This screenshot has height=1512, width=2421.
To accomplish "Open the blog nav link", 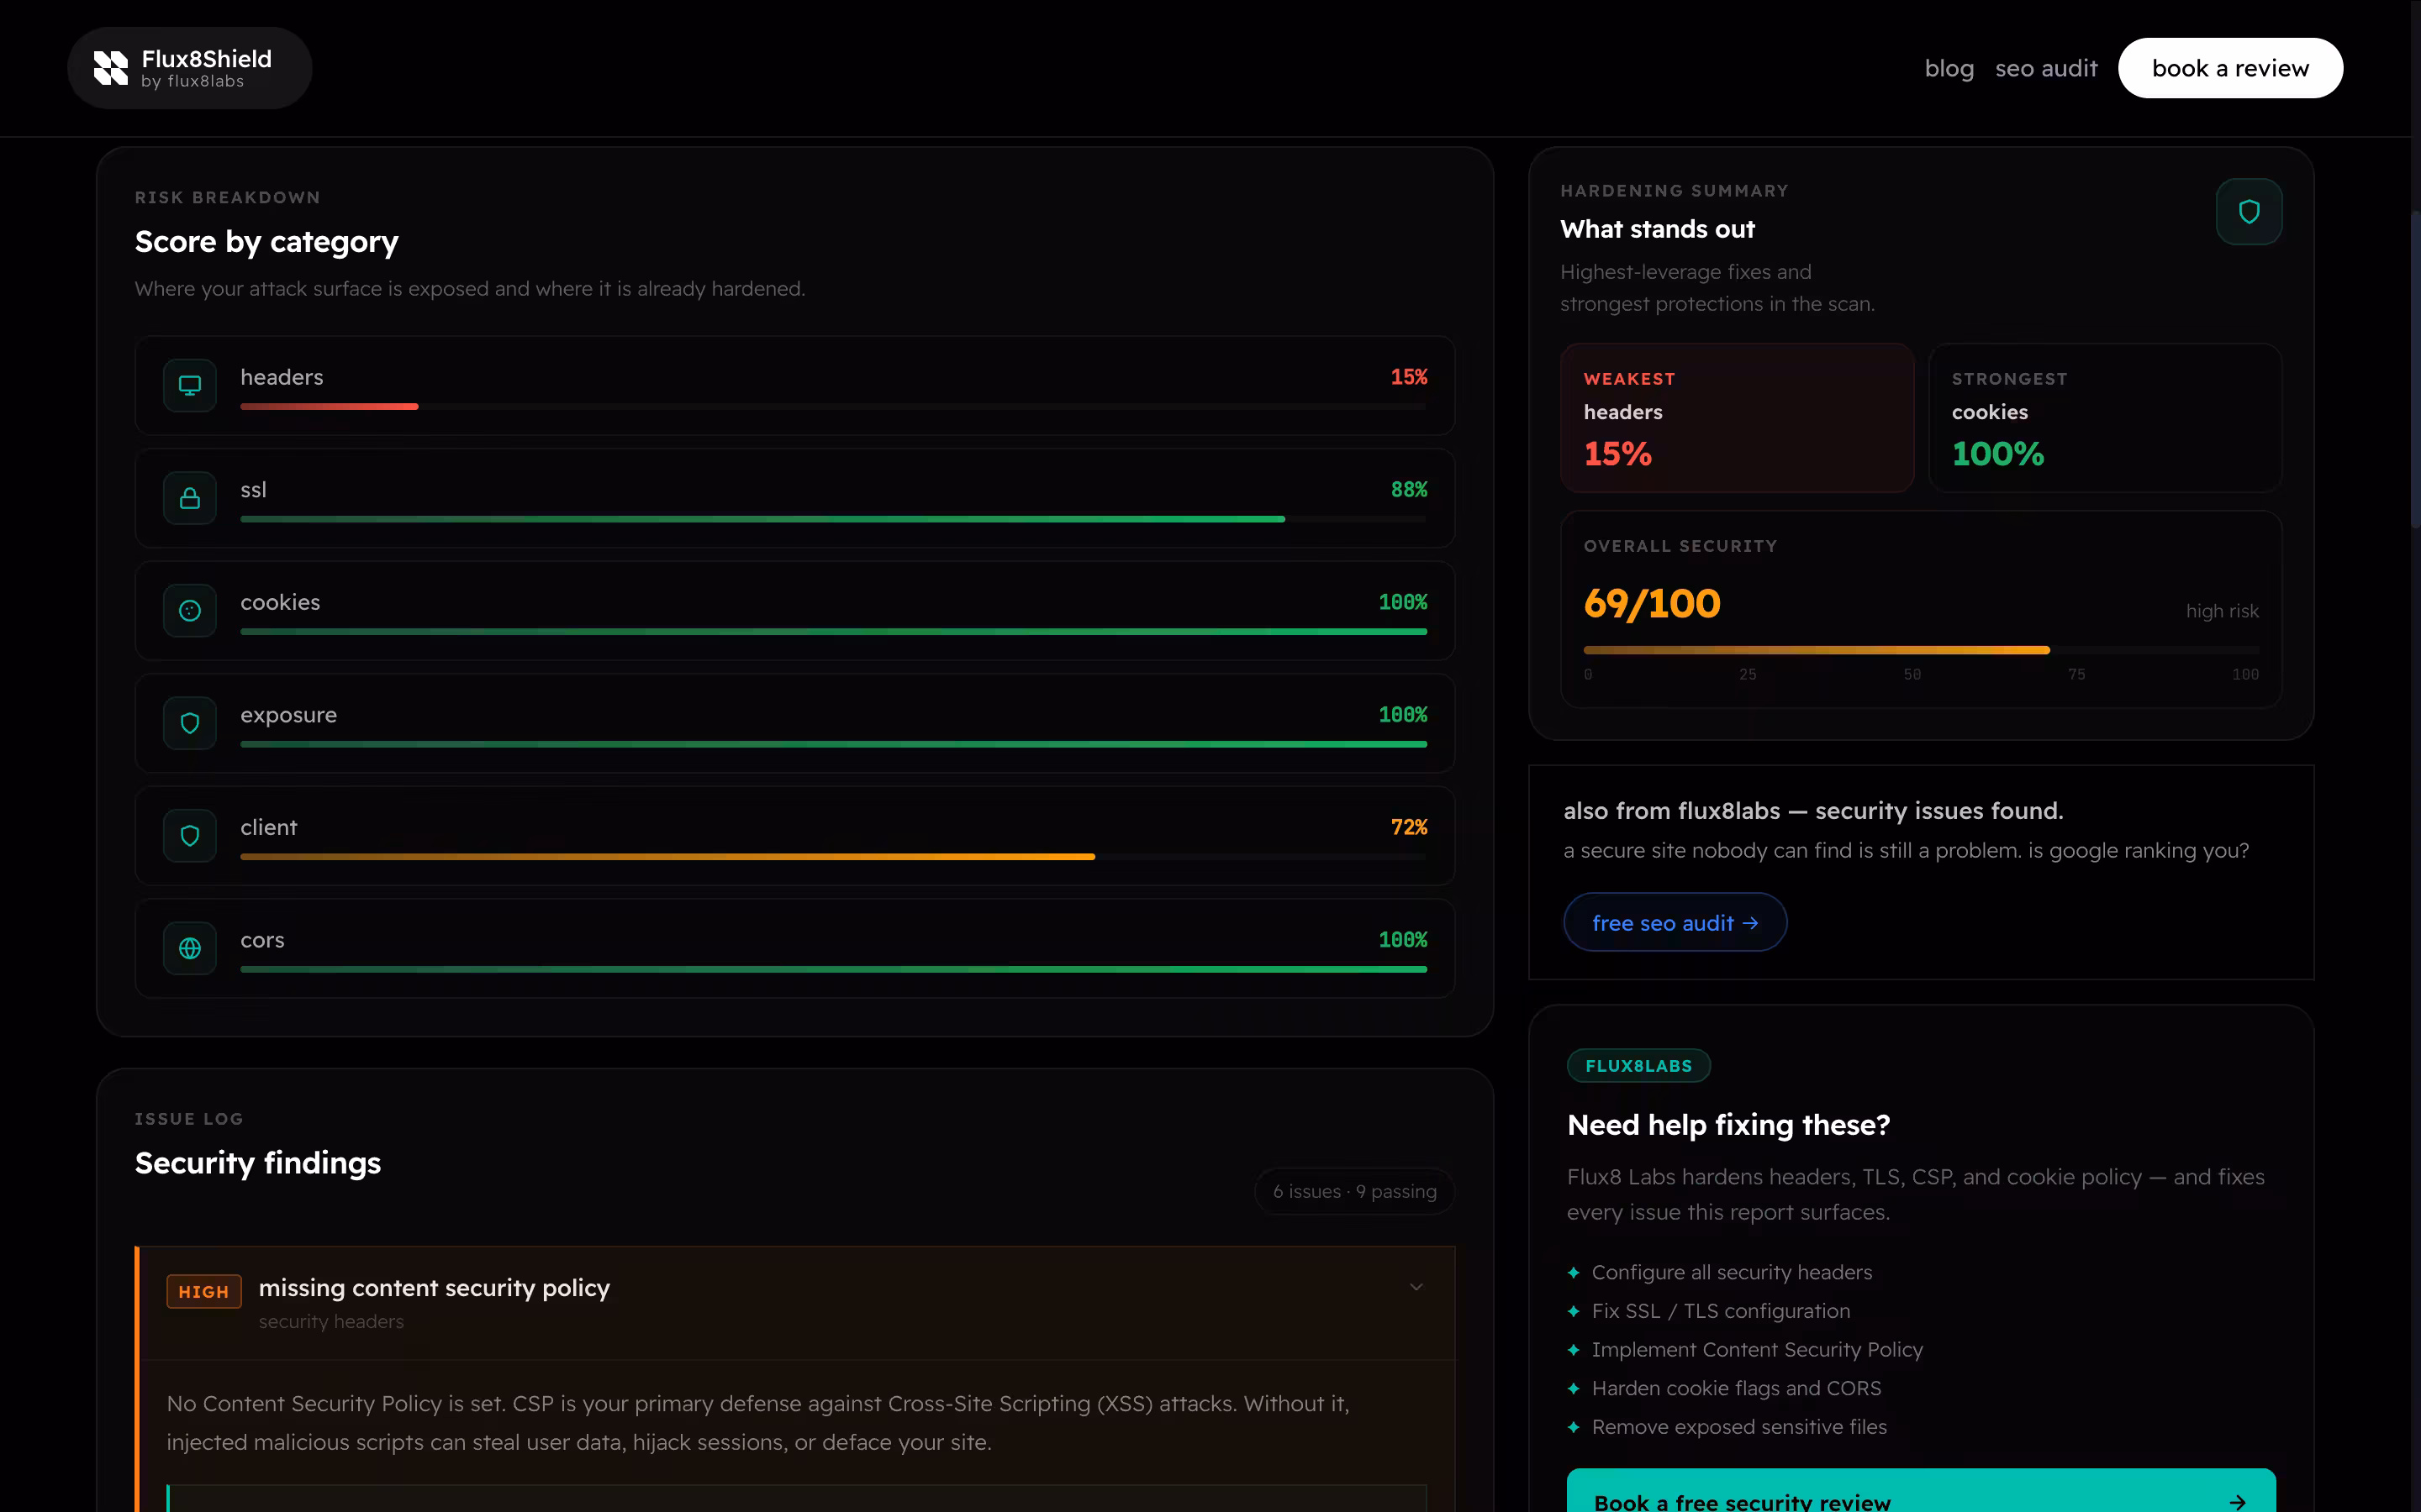I will (1949, 68).
